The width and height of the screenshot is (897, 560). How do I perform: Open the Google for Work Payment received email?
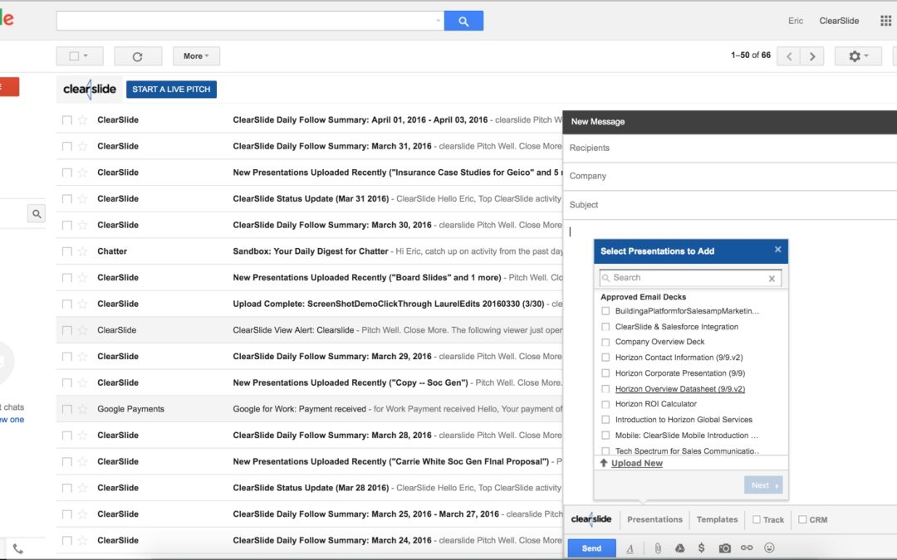pyautogui.click(x=309, y=409)
